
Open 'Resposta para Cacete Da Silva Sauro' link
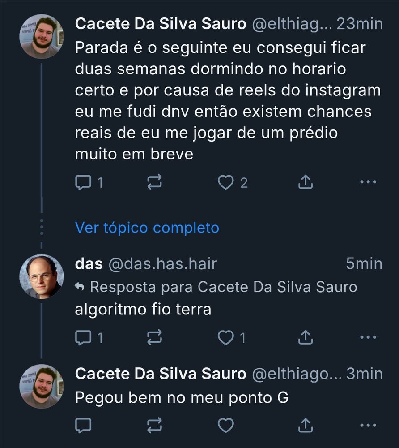point(217,286)
